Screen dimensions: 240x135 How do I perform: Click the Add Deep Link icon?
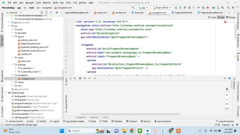click(x=85, y=78)
